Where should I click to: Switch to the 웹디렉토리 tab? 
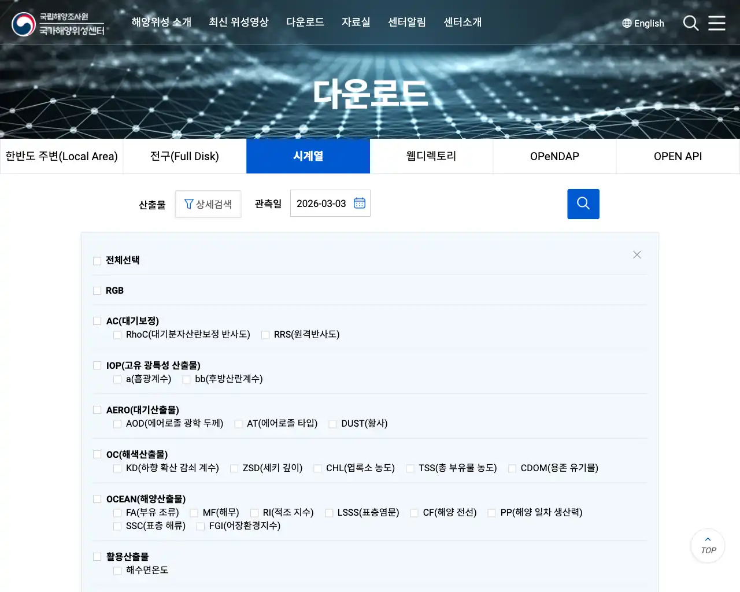click(x=431, y=156)
